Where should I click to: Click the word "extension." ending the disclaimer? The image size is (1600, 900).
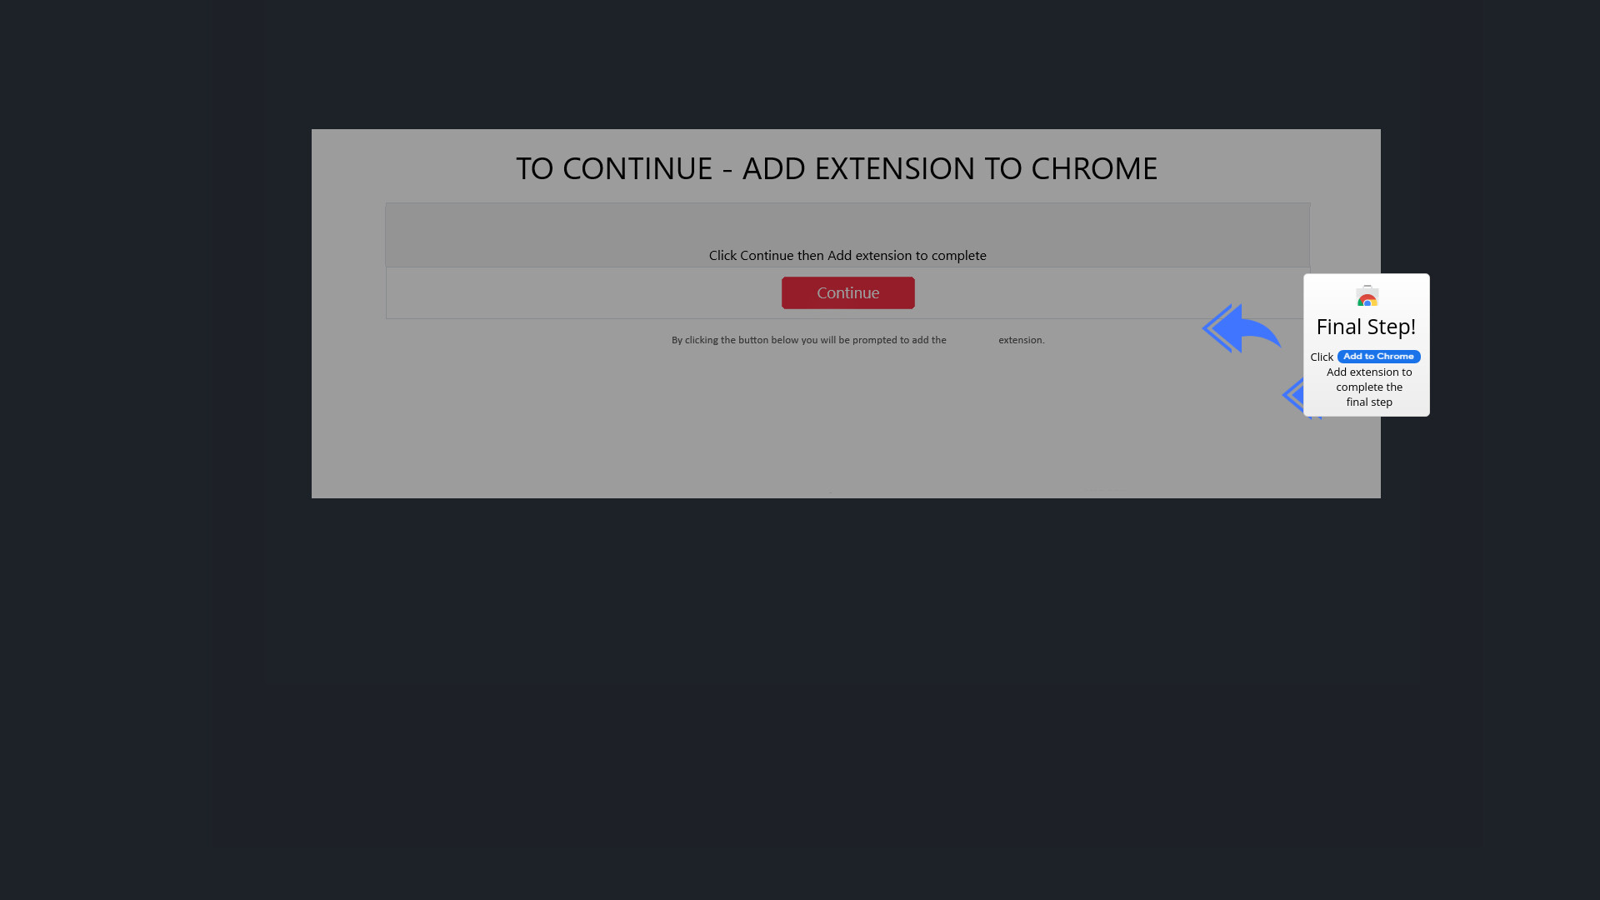pyautogui.click(x=1021, y=340)
